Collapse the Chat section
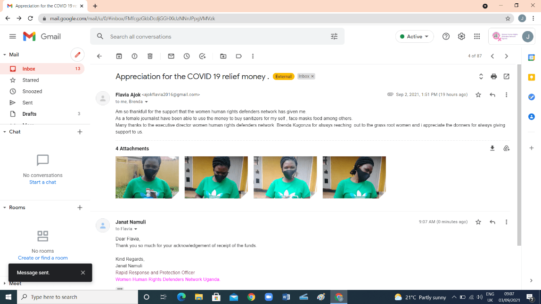 point(5,132)
